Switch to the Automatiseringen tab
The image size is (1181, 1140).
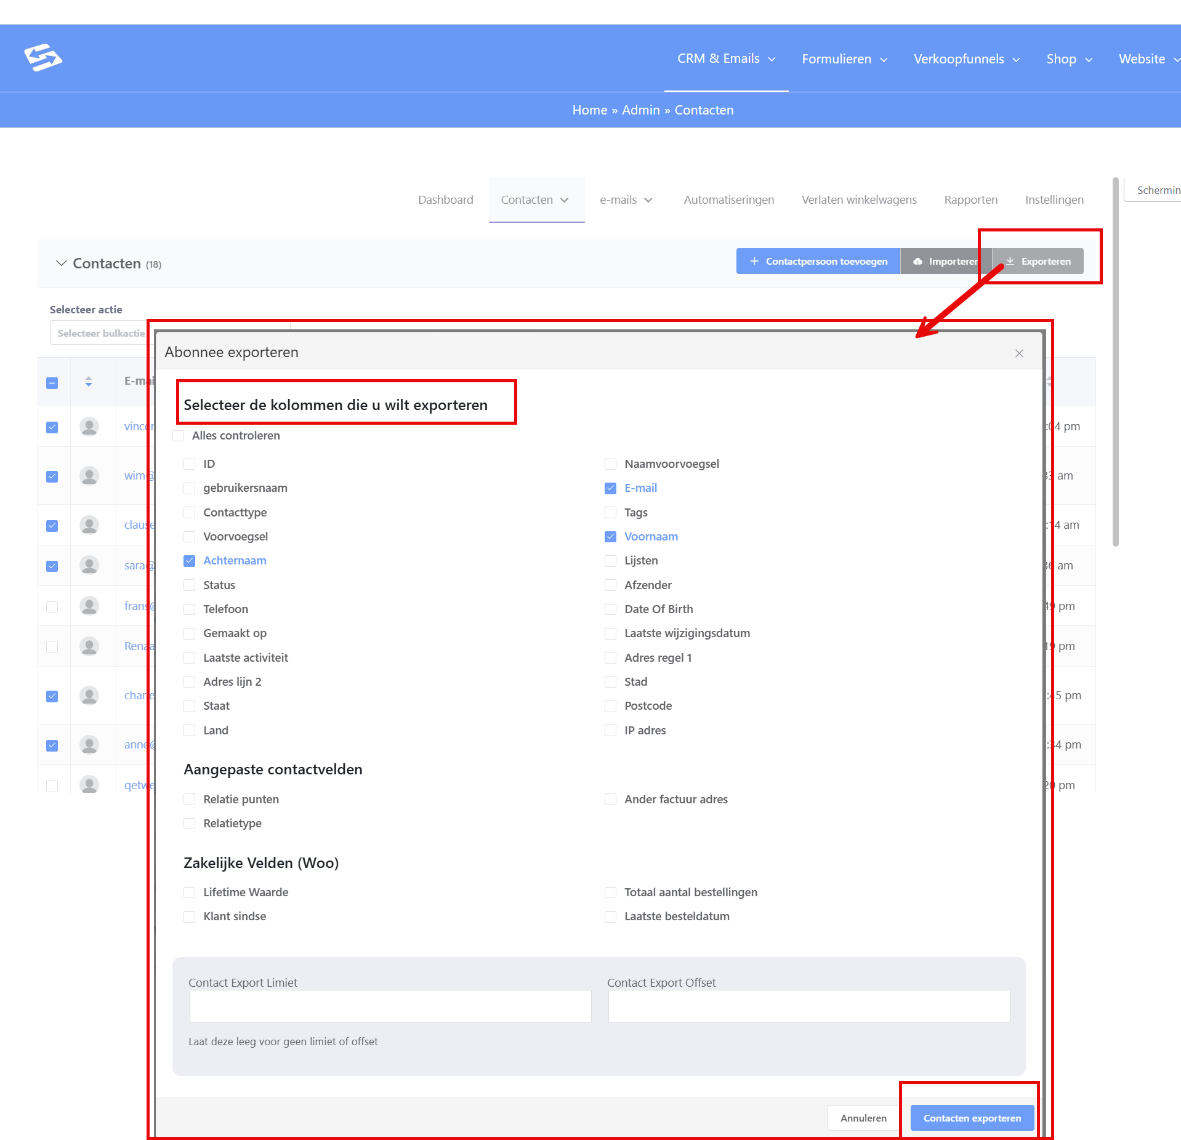click(x=728, y=199)
